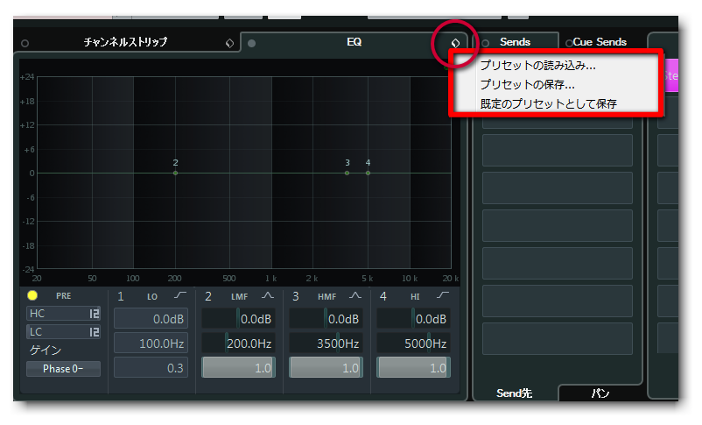Click band 1 Q value 0.3

(x=151, y=368)
